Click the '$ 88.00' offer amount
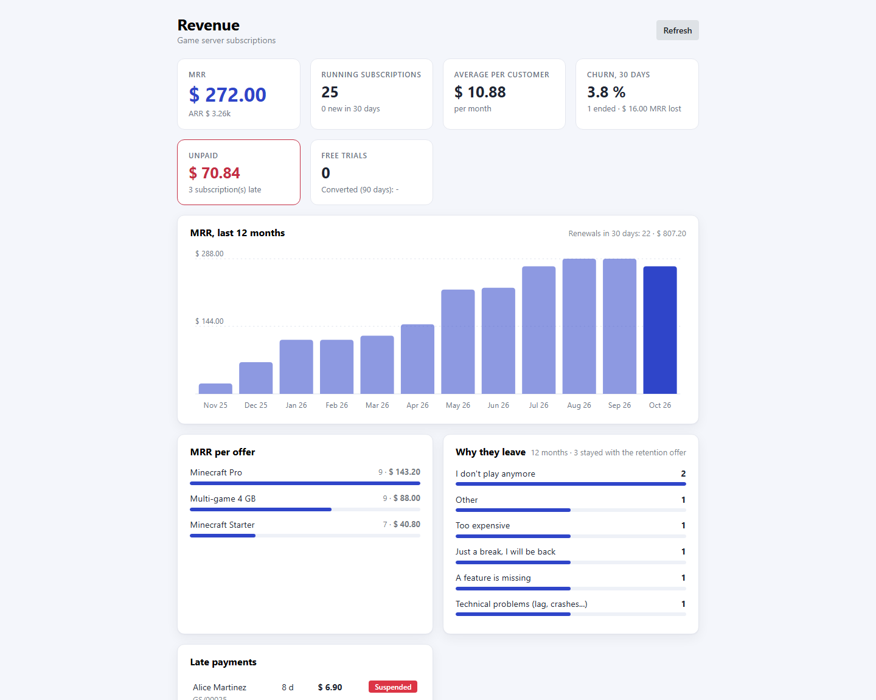876x700 pixels. (x=407, y=498)
